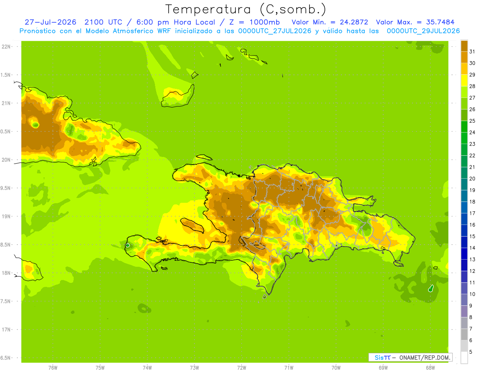Viewport: 483px width, 373px height.
Task: Click the 76W longitude axis label
Action: [53, 368]
